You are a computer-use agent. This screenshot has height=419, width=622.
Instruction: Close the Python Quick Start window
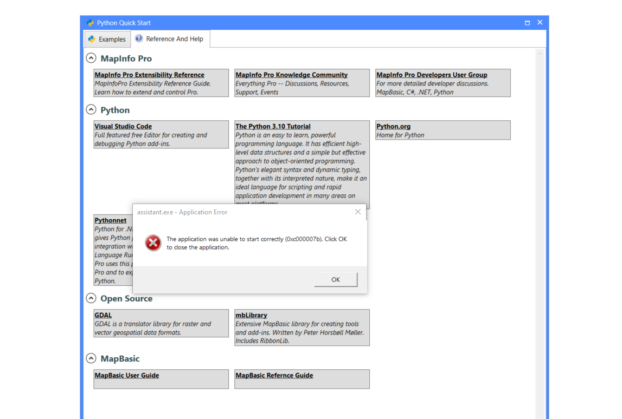coord(540,23)
